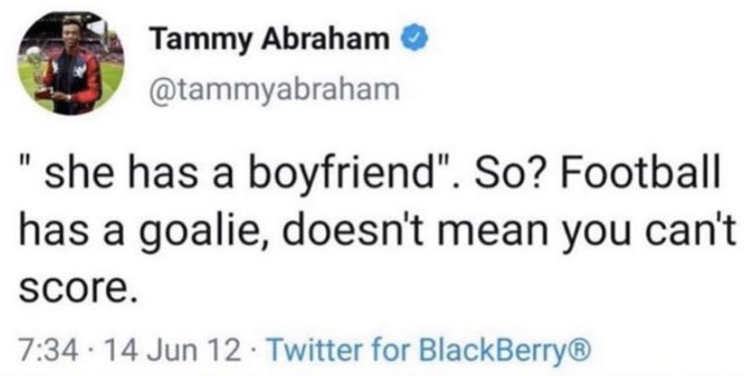744x376 pixels.
Task: Click the blue verified badge
Action: 405,41
